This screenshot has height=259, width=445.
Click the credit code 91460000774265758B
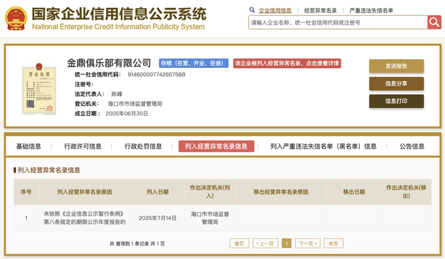click(x=156, y=74)
